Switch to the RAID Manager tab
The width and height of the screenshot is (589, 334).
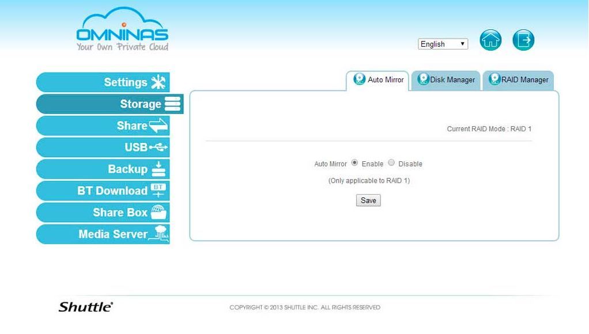518,80
